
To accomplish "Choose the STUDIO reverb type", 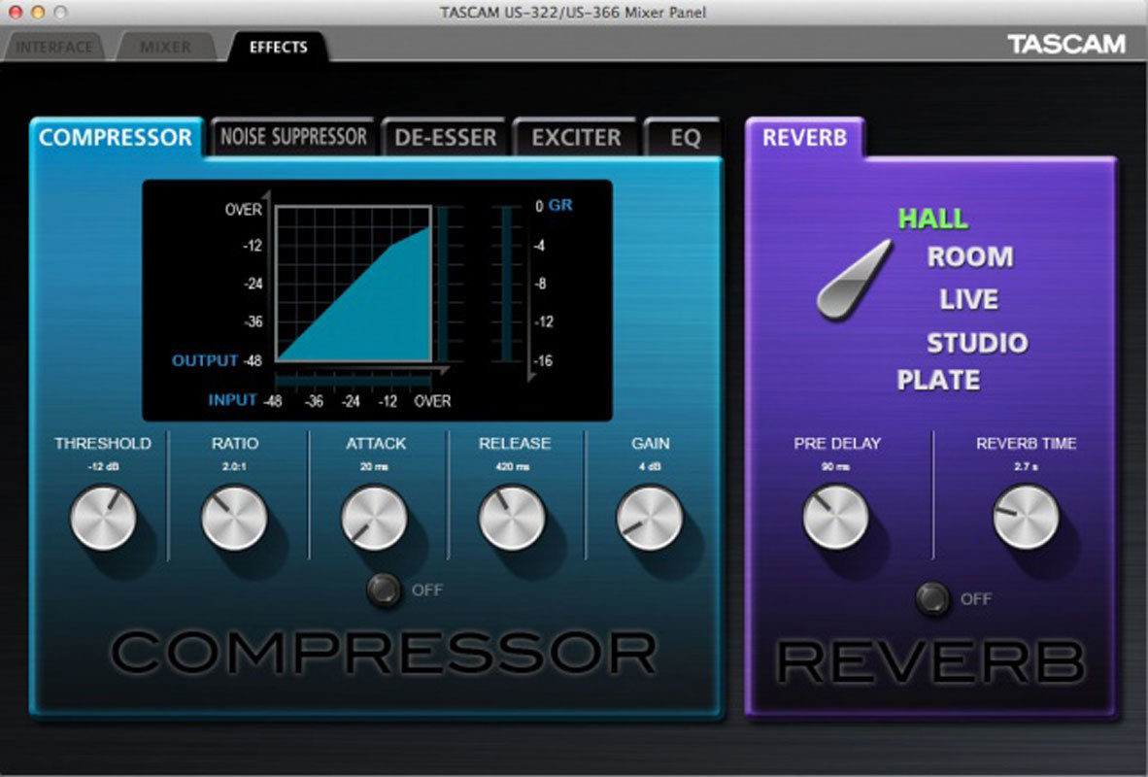I will (976, 343).
